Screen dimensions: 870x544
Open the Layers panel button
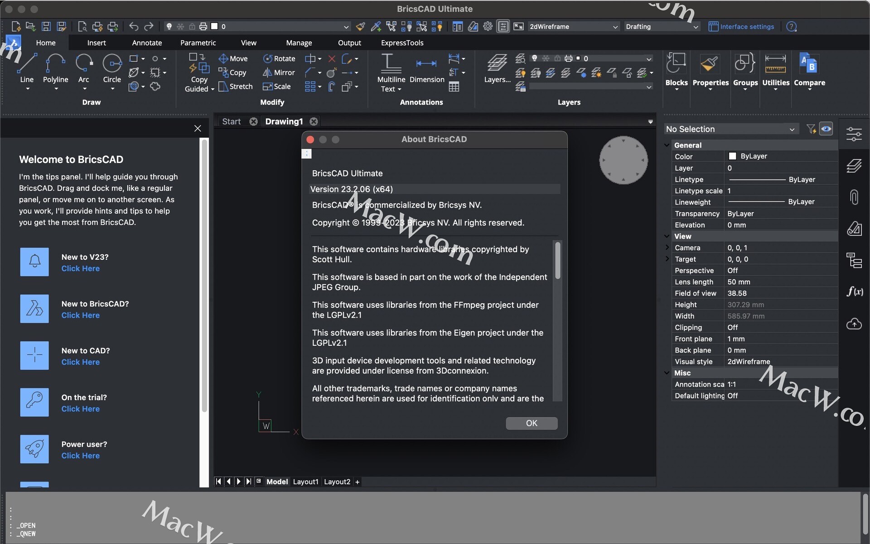[x=497, y=68]
